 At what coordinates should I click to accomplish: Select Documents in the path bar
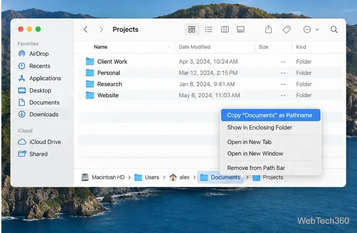coord(220,177)
